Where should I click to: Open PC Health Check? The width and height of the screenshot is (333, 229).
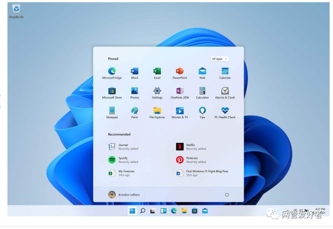pyautogui.click(x=225, y=112)
